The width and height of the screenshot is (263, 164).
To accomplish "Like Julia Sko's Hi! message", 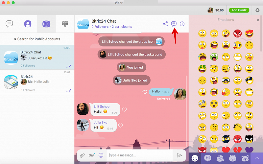I will click(121, 126).
